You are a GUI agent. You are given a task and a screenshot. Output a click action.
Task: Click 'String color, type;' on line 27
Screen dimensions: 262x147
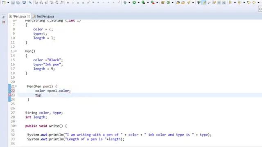click(44, 113)
